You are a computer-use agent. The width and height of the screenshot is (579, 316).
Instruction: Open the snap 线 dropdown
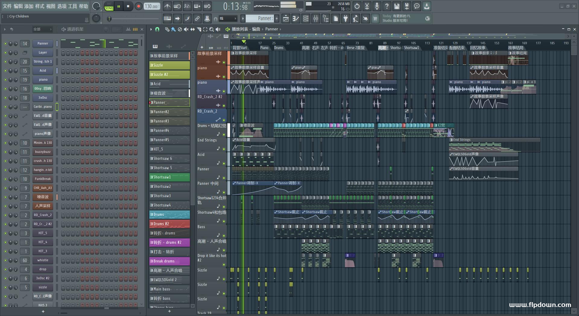[x=228, y=19]
